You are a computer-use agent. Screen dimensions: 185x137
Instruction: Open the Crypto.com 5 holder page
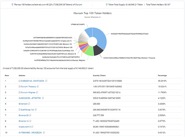click(x=26, y=127)
